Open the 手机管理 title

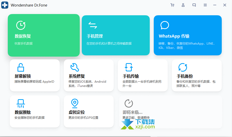coord(95,36)
